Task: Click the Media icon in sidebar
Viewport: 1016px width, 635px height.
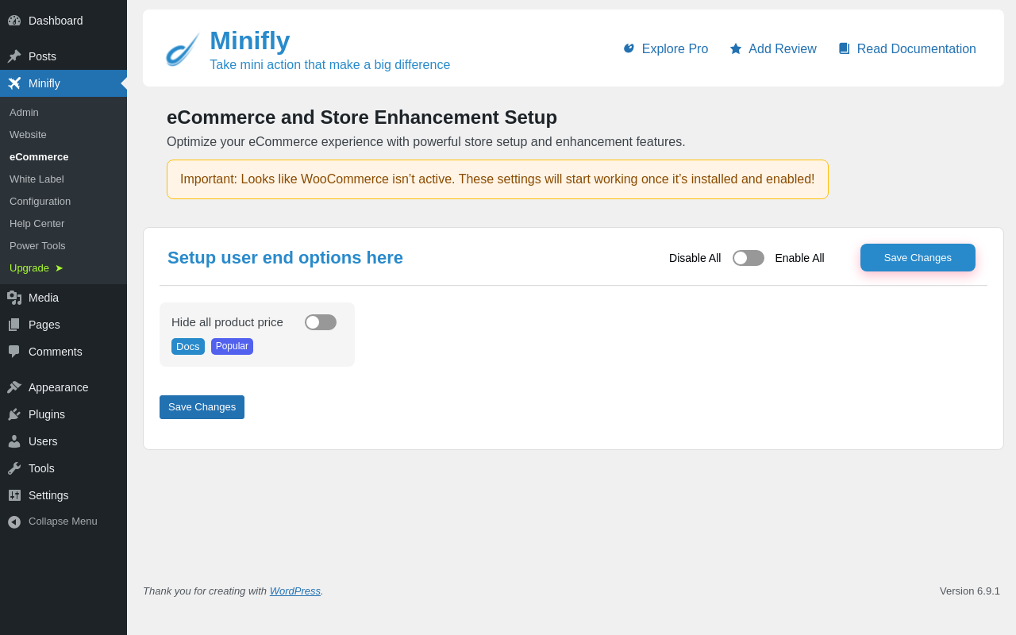Action: (x=14, y=298)
